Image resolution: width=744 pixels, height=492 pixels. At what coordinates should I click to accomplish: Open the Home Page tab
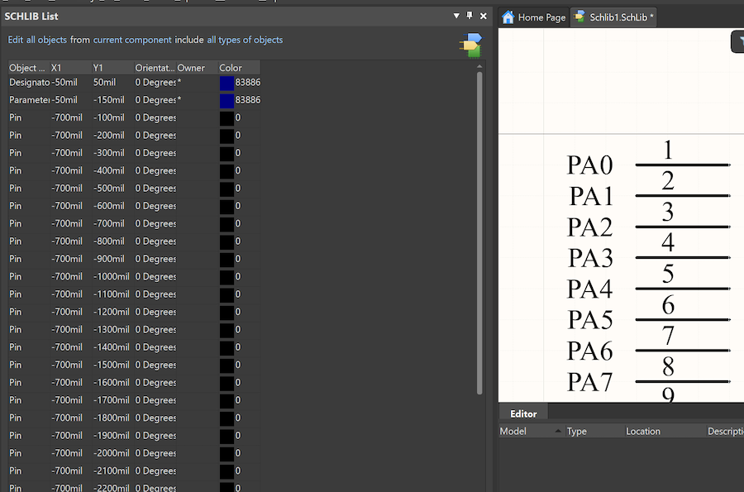pos(535,17)
